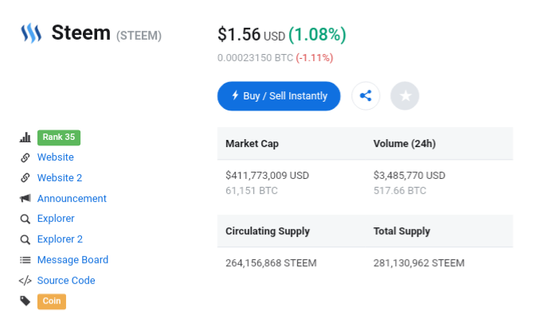This screenshot has width=544, height=314.
Task: Click the tag icon beside Coin
Action: coord(25,300)
